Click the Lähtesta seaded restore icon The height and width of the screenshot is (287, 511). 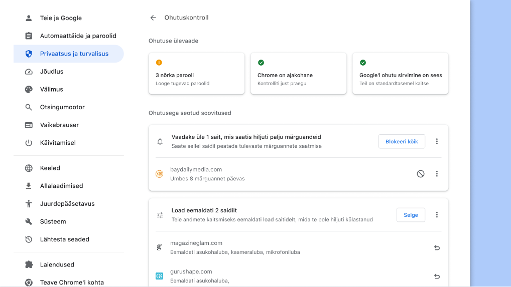[x=29, y=239]
